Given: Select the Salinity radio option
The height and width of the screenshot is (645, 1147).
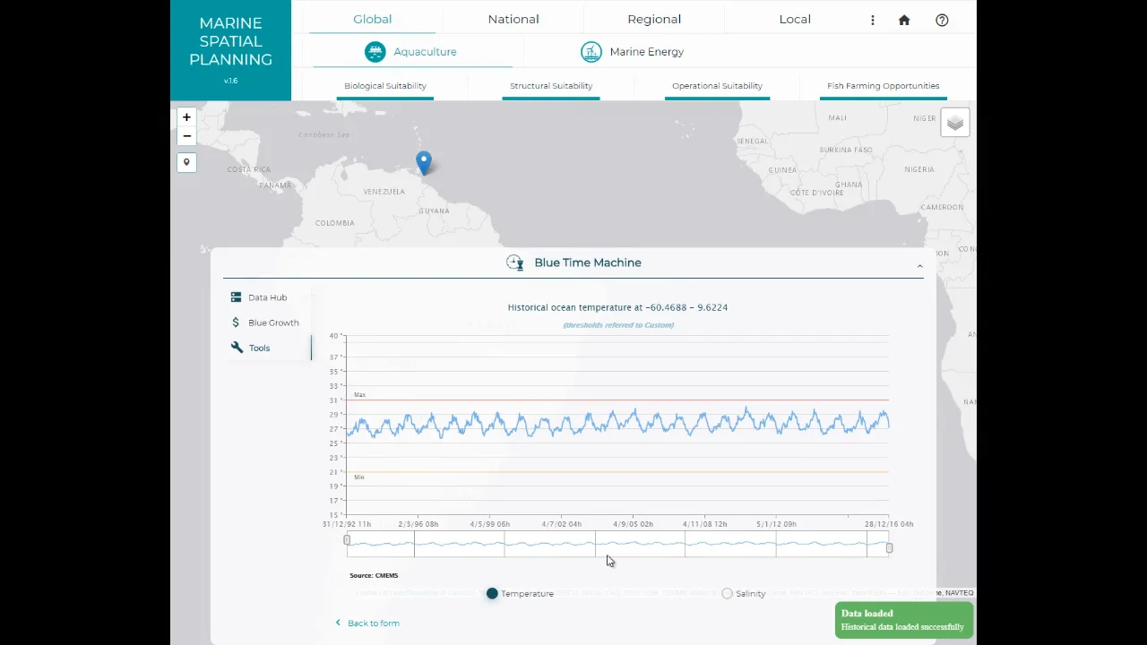Looking at the screenshot, I should point(727,593).
